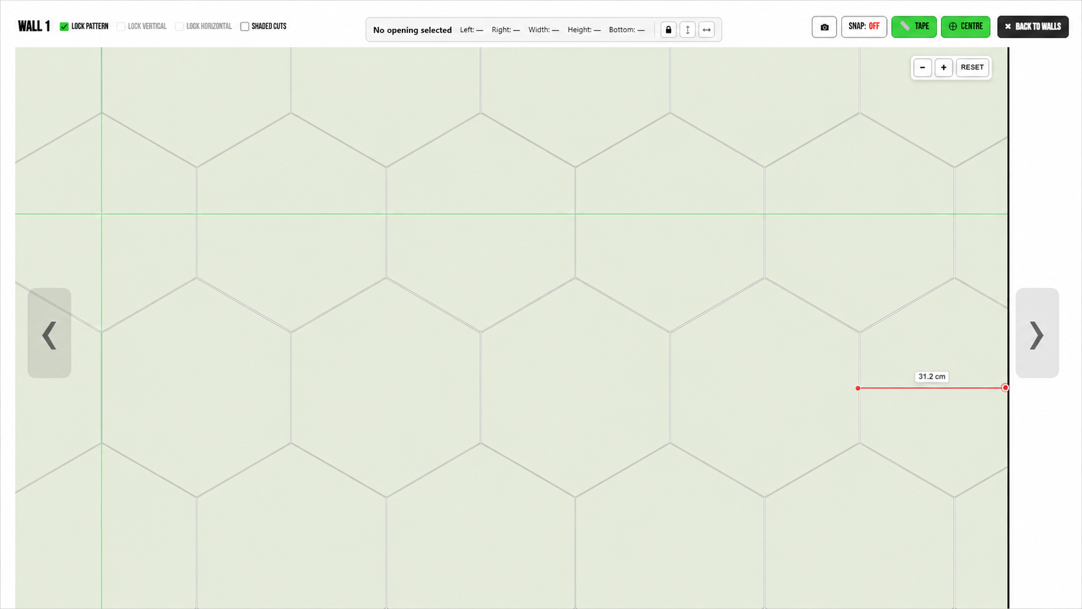Click the No opening selected text

[x=412, y=30]
